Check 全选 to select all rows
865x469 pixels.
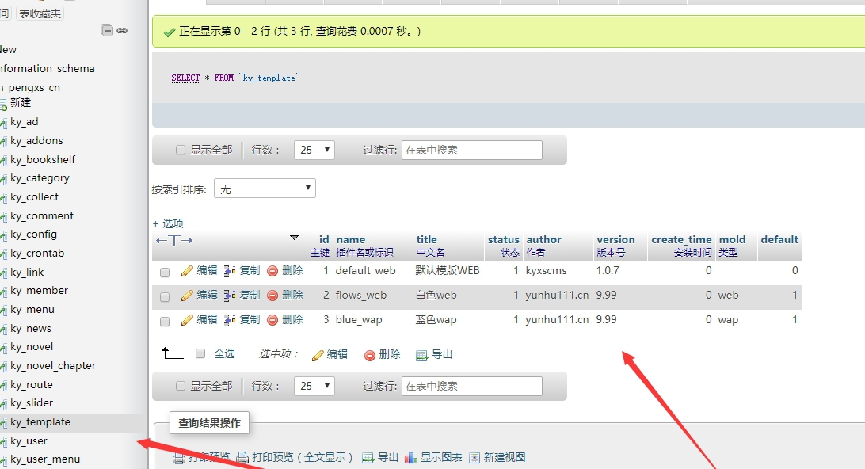tap(200, 354)
